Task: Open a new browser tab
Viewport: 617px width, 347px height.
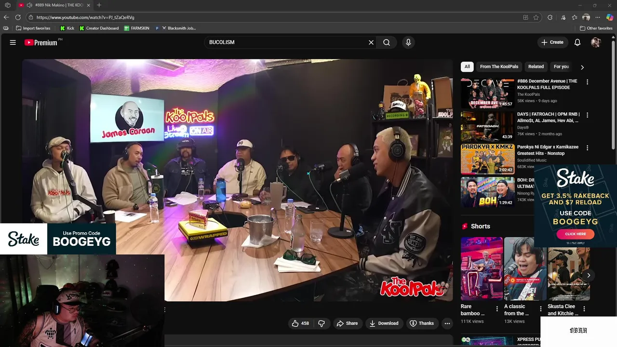Action: pos(99,5)
